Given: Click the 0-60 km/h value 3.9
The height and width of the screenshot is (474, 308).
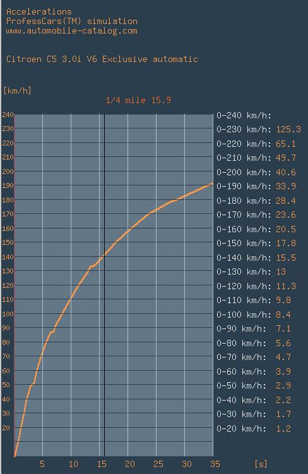Looking at the screenshot, I should click(283, 371).
